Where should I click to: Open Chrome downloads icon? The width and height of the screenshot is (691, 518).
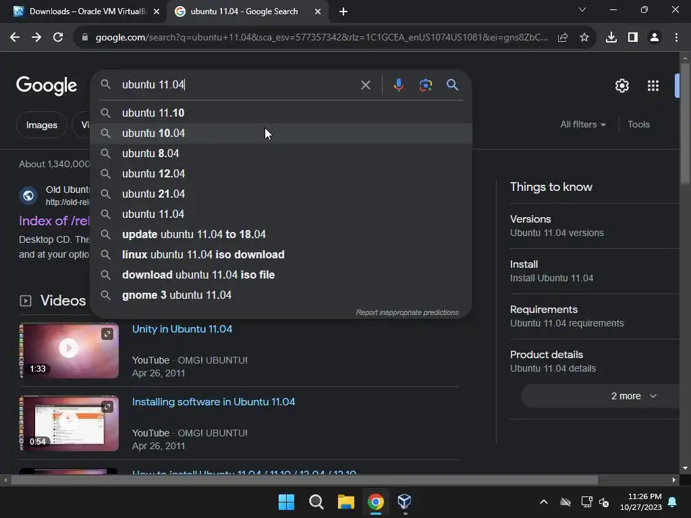tap(611, 38)
